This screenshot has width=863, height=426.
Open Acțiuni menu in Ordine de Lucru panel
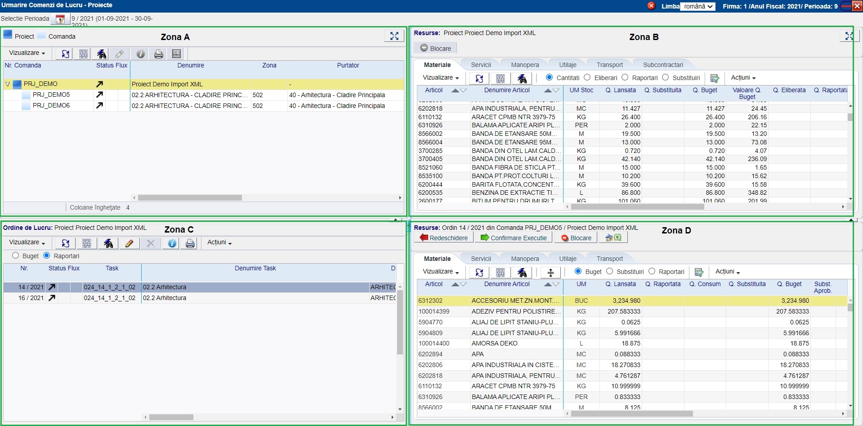pyautogui.click(x=219, y=242)
